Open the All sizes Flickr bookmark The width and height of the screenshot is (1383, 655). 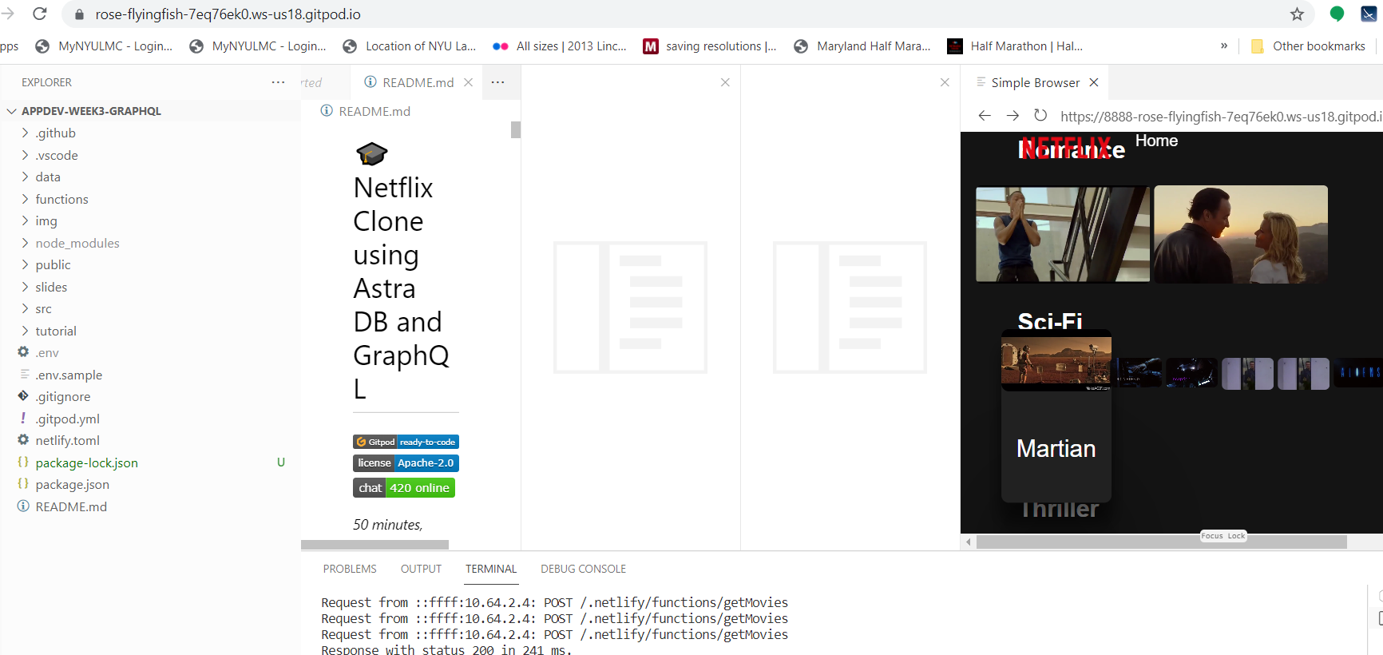click(x=560, y=46)
